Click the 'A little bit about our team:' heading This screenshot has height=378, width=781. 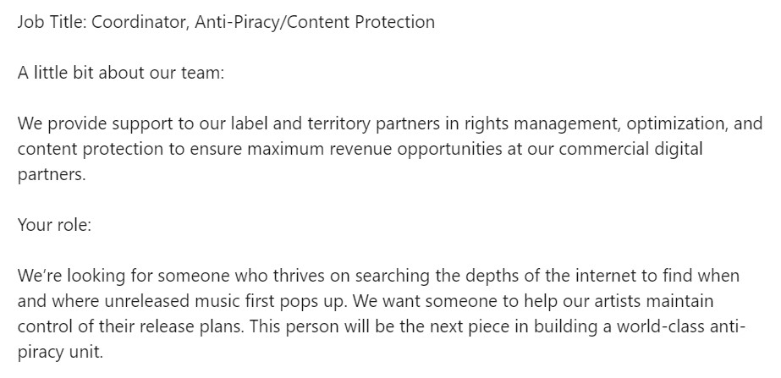tap(121, 73)
